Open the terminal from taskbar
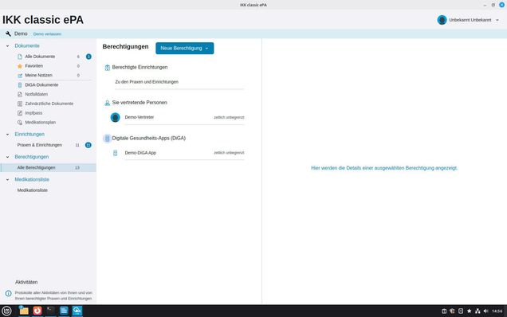Screen dimensions: 507x317 coord(50,311)
